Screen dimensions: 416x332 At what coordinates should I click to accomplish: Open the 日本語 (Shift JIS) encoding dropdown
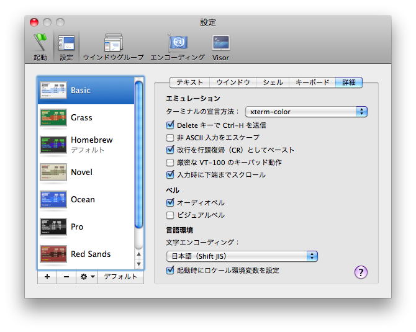pyautogui.click(x=242, y=256)
